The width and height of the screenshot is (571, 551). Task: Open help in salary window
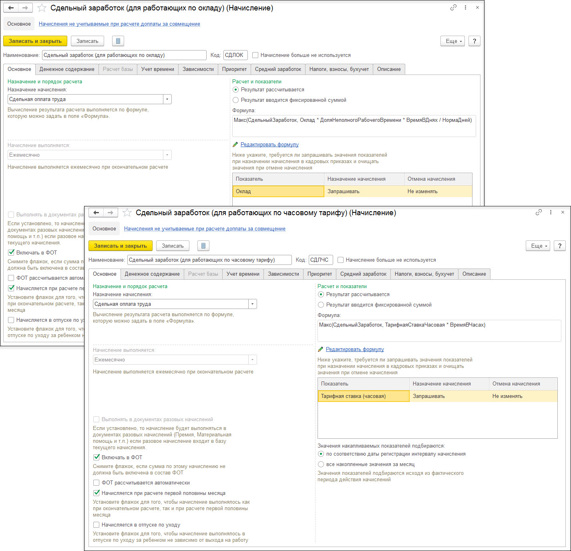pos(474,41)
